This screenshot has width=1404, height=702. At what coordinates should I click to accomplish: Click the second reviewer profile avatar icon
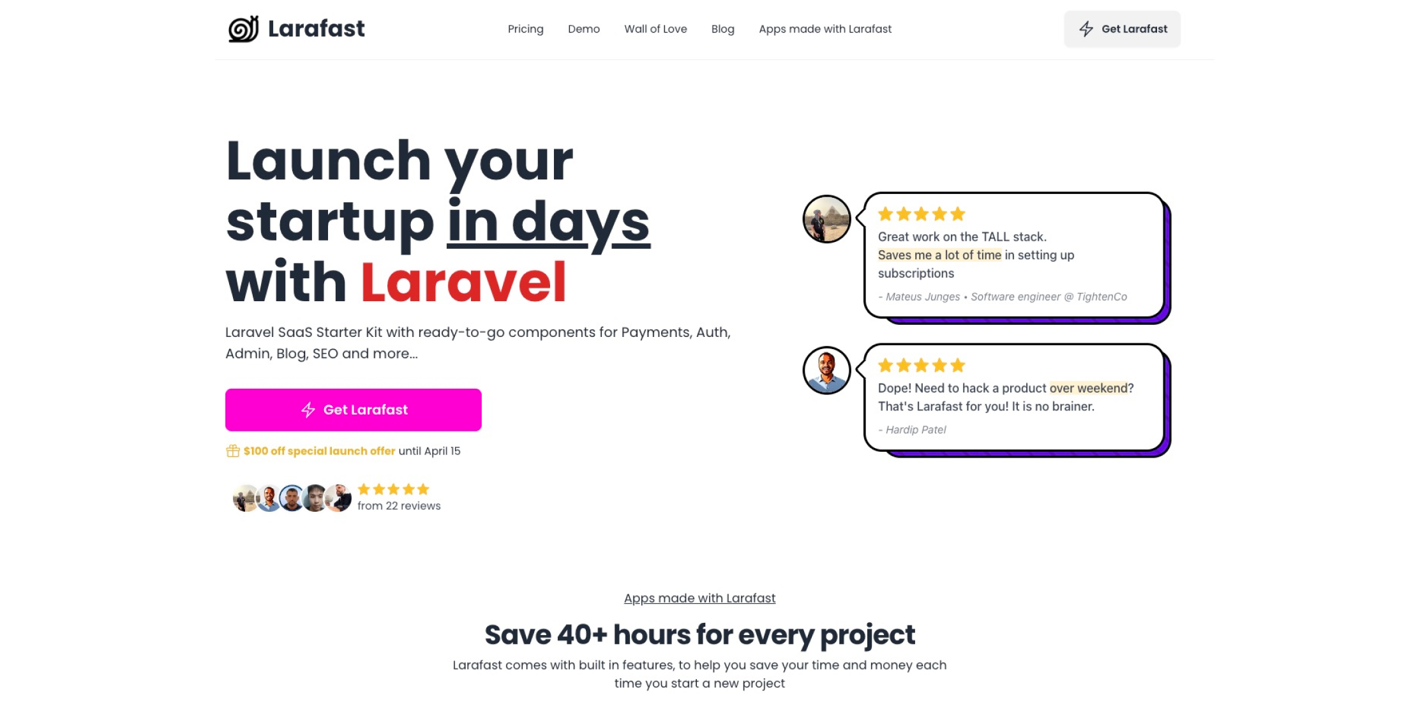(x=826, y=370)
